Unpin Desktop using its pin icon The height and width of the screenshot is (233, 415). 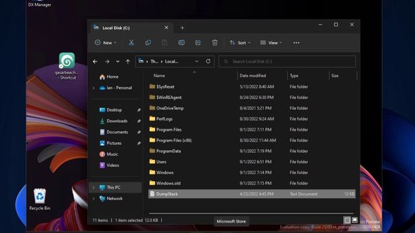[x=139, y=110]
